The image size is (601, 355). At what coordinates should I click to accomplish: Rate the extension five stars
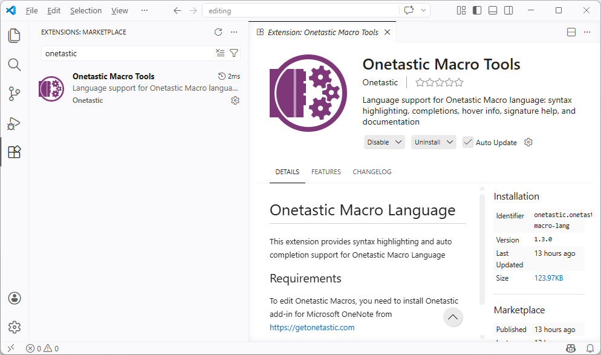click(x=458, y=82)
